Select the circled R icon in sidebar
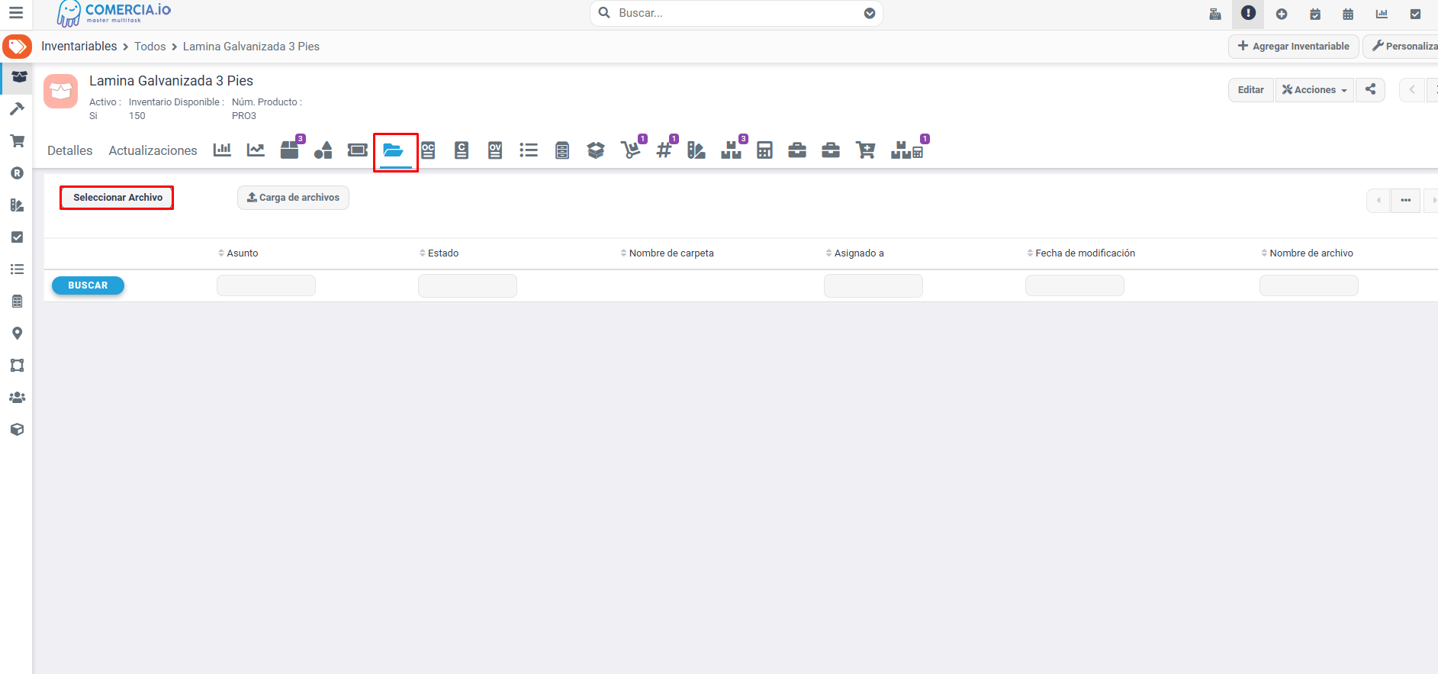Screen dimensions: 1438x674 click(x=17, y=173)
